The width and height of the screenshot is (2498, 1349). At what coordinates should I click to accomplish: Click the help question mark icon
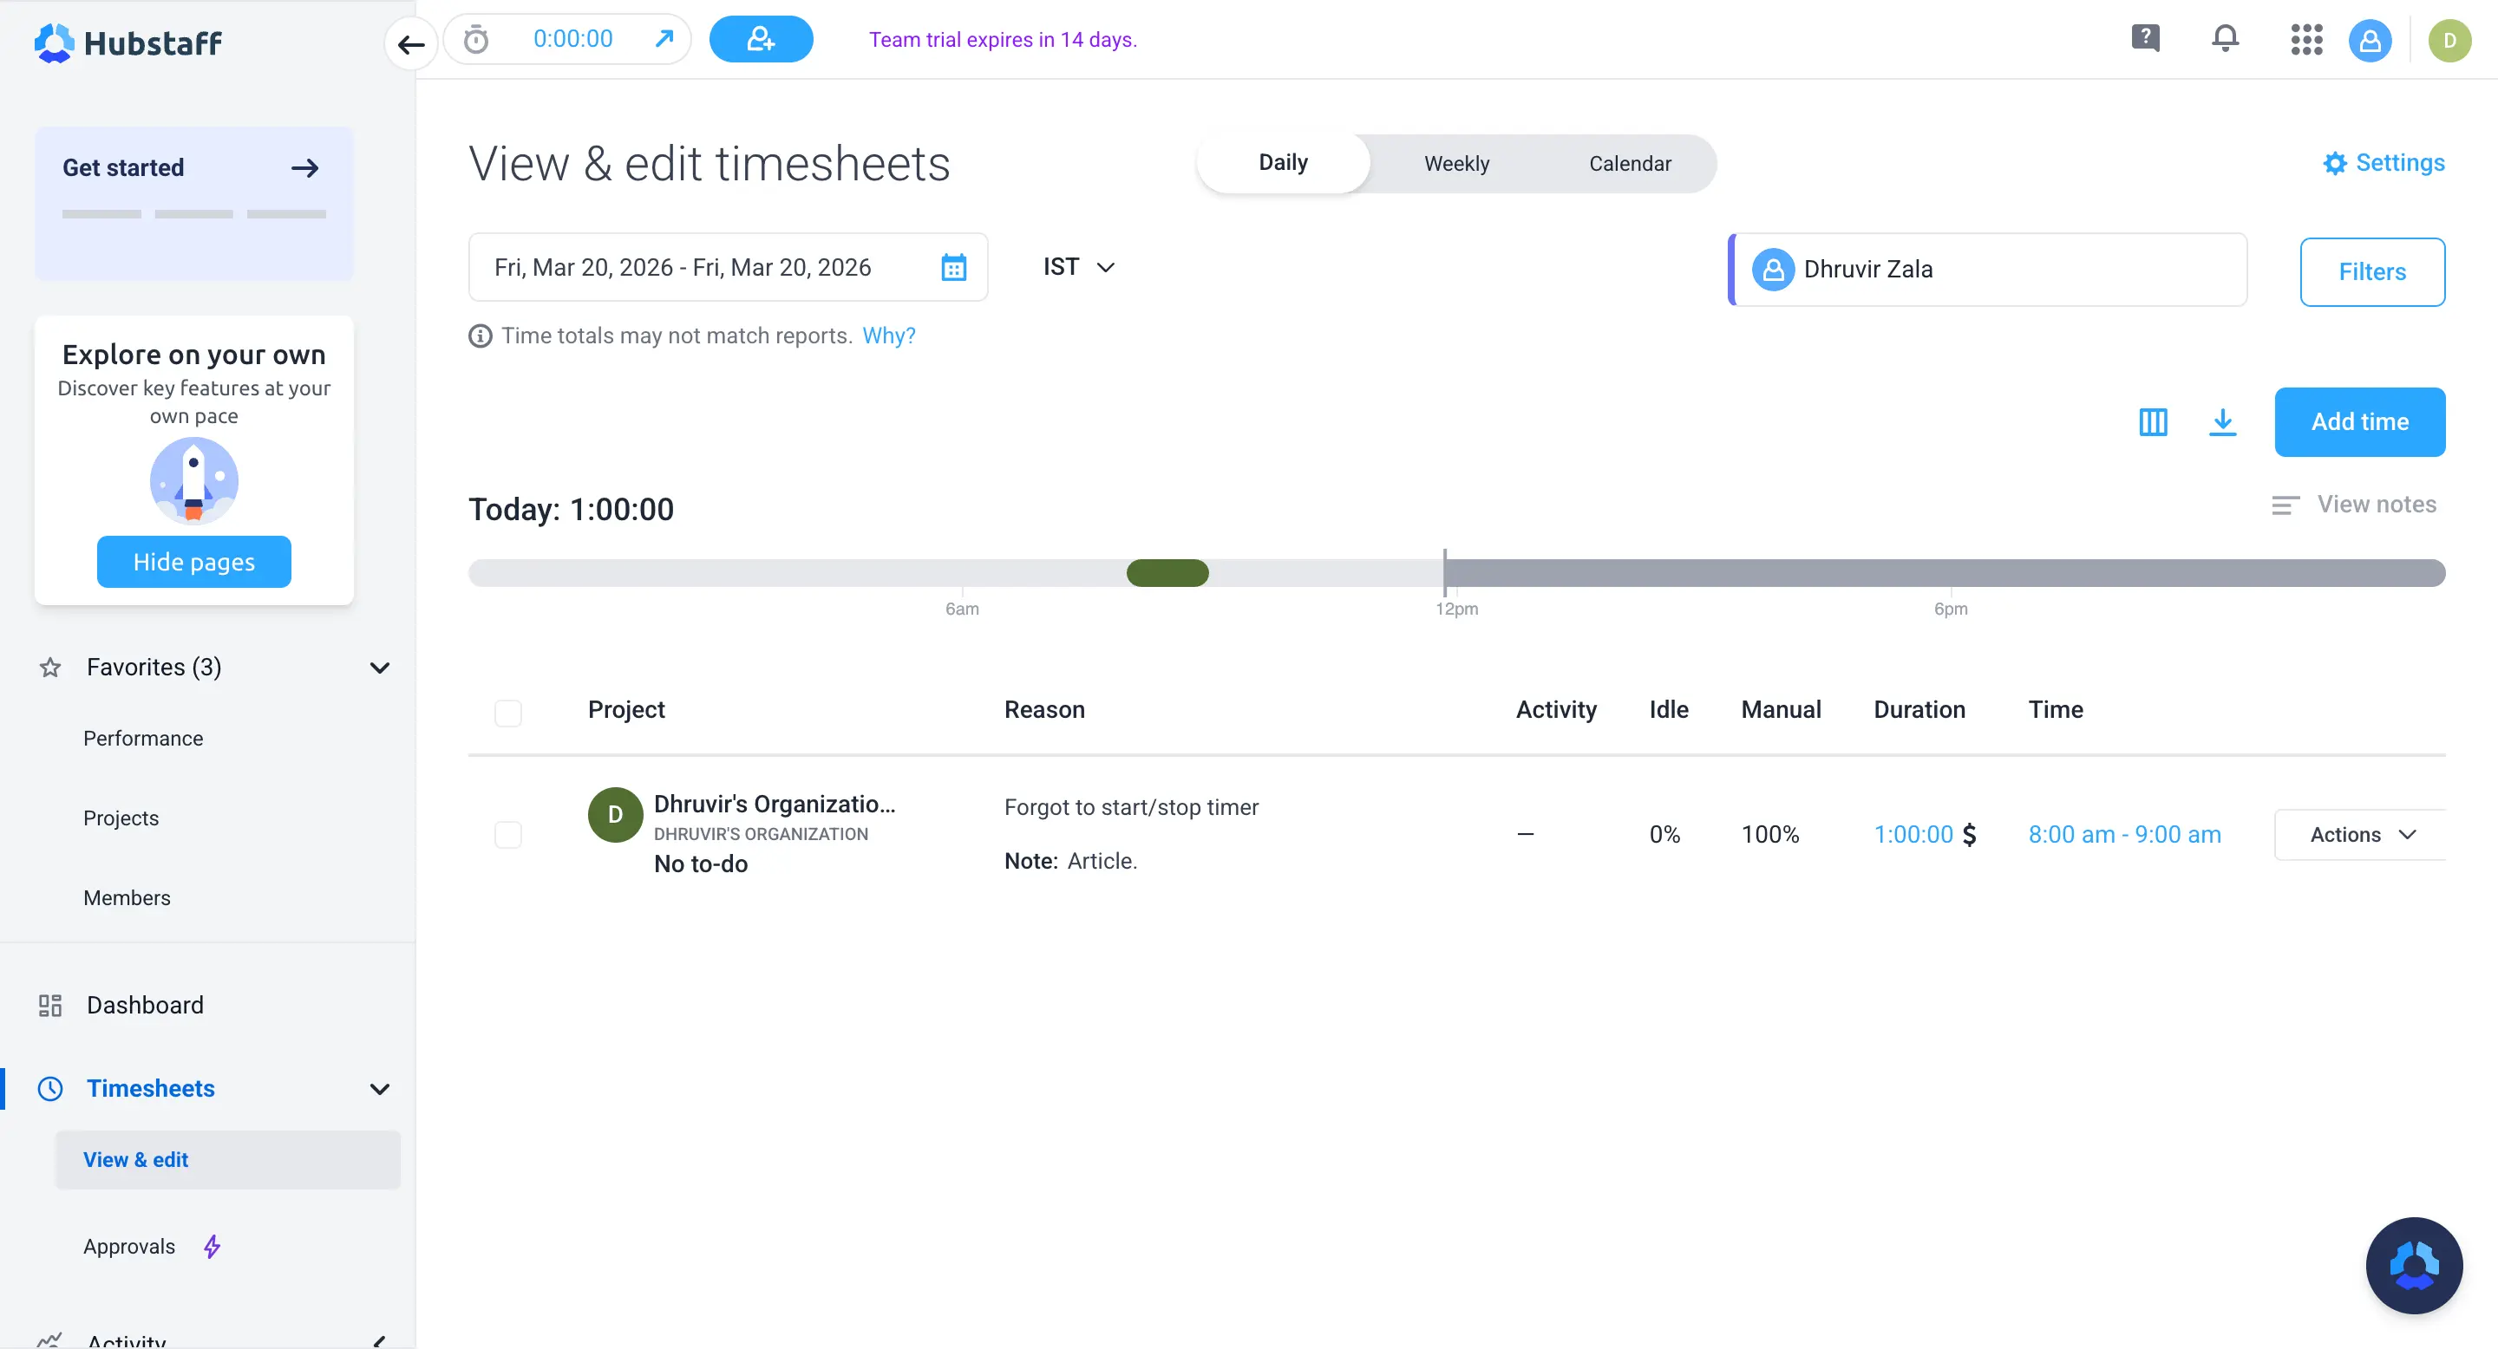click(2145, 39)
